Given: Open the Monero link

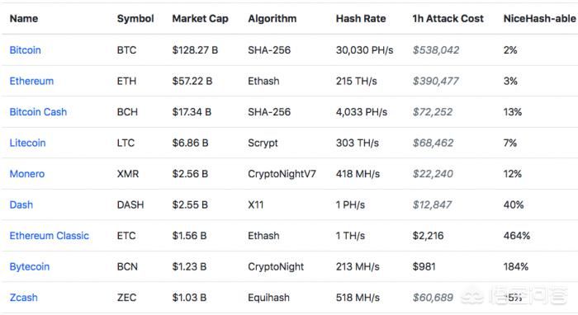Looking at the screenshot, I should coord(27,174).
